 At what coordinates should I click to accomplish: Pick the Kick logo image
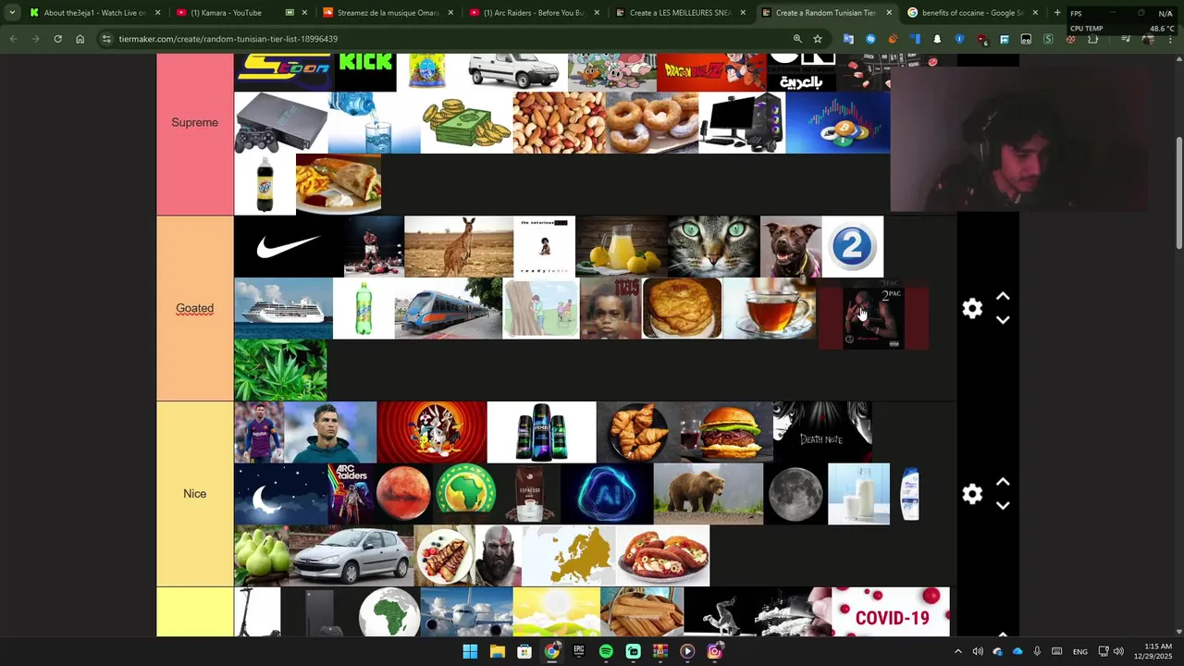tap(365, 72)
